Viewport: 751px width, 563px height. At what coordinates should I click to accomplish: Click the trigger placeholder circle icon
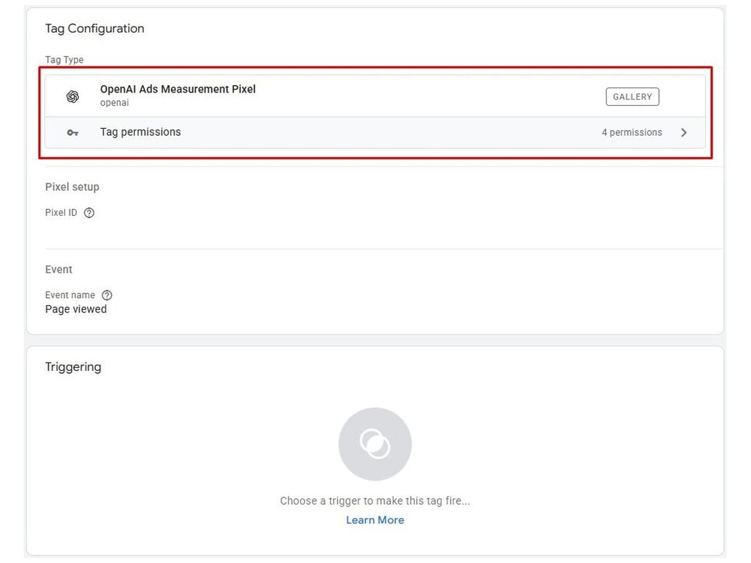point(375,444)
